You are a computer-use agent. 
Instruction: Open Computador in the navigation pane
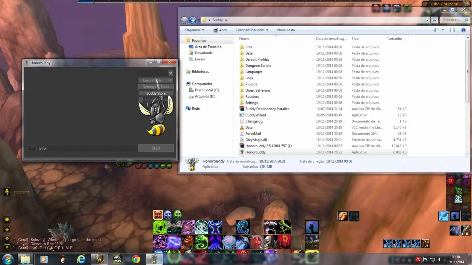tap(202, 84)
